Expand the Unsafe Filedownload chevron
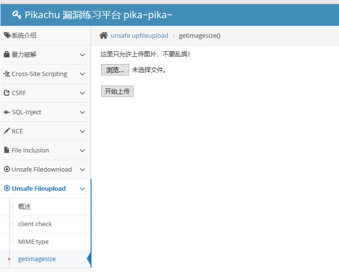Screen dimensions: 339x272 82,170
